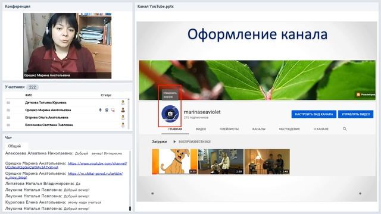The width and height of the screenshot is (381, 214).
Task: Click the green leaf channel banner
Action: [257, 80]
